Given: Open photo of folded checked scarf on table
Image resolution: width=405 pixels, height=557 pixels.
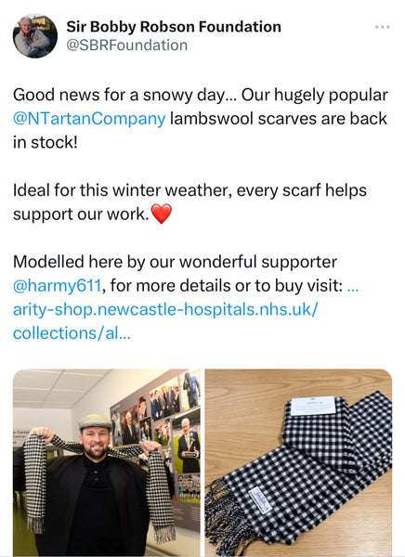Looking at the screenshot, I should click(x=298, y=462).
